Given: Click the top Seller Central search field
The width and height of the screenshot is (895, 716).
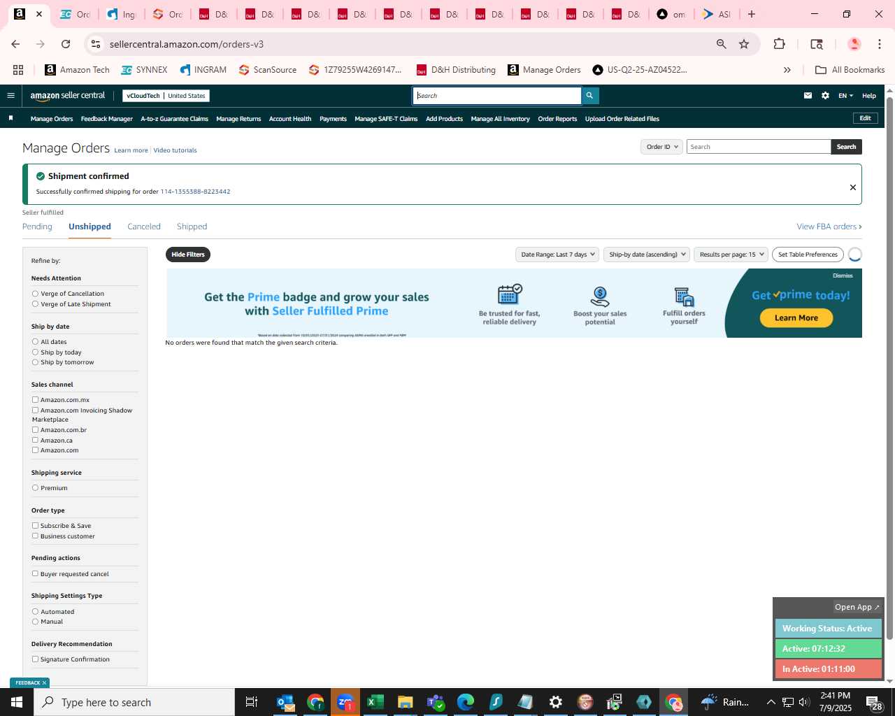Looking at the screenshot, I should point(497,96).
